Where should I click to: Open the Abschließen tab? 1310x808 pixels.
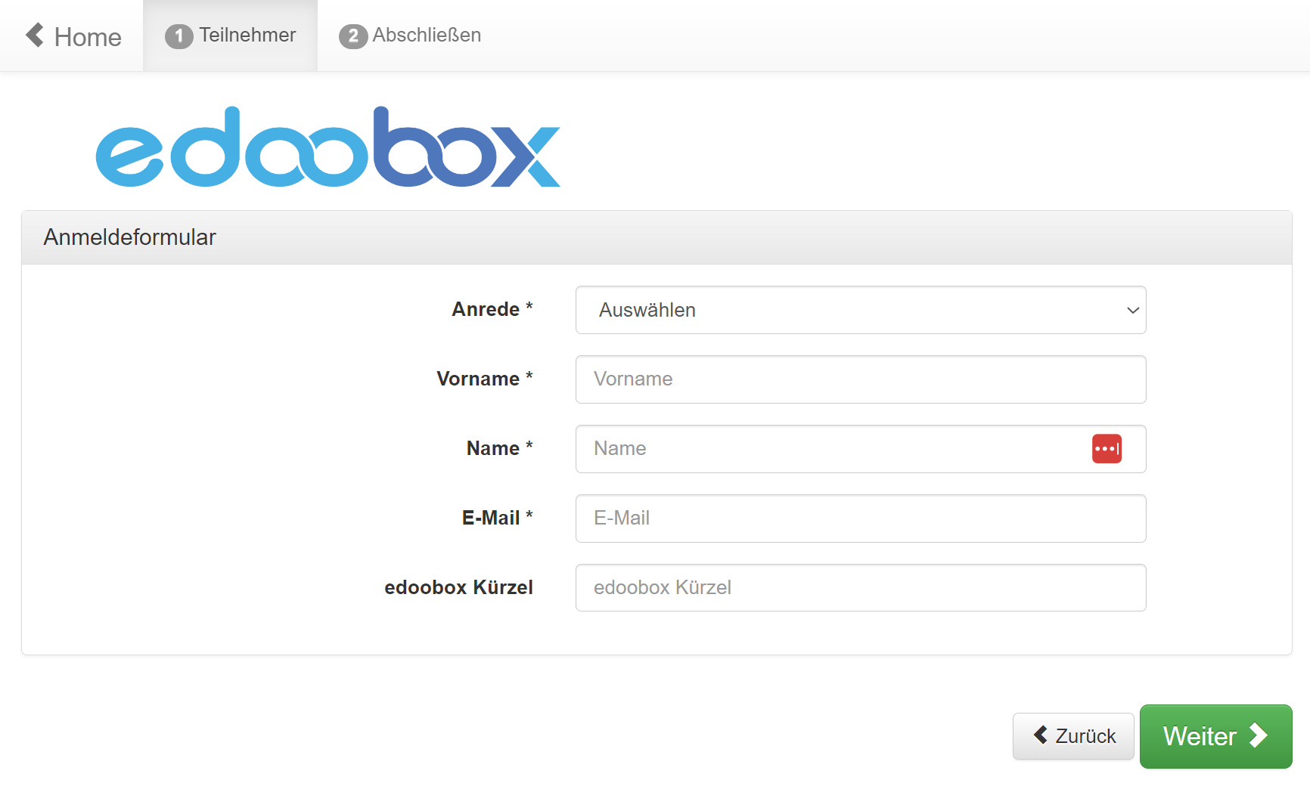coord(426,36)
